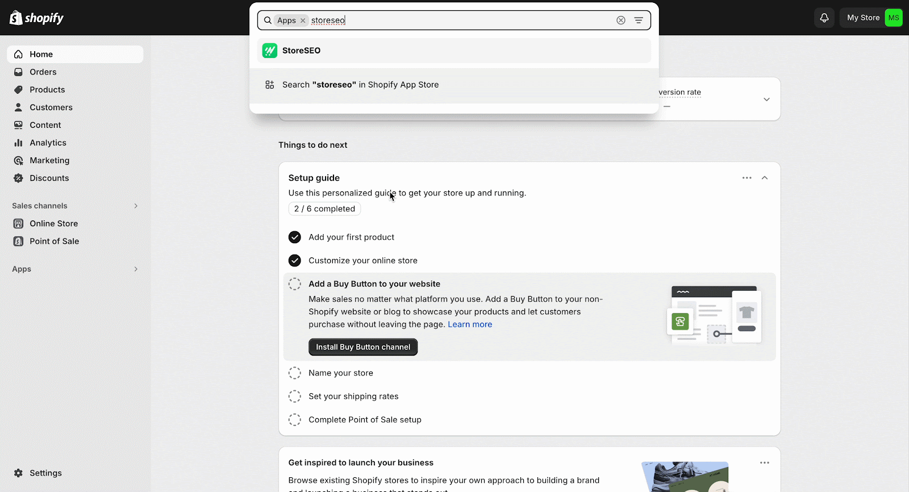Expand the Name your store step
This screenshot has width=909, height=492.
pyautogui.click(x=341, y=373)
